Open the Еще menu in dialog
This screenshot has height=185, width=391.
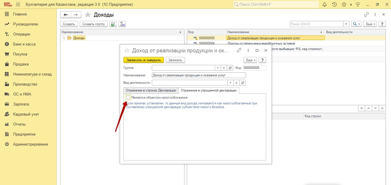250,60
